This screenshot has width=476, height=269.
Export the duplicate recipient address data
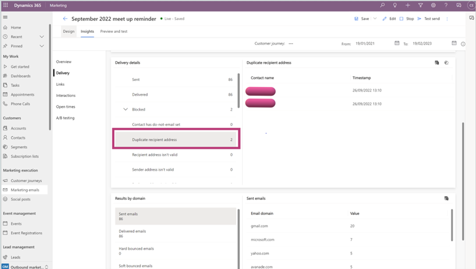437,62
